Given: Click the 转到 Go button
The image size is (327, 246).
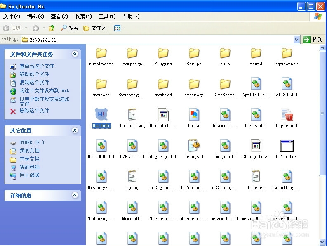Looking at the screenshot, I should [313, 40].
